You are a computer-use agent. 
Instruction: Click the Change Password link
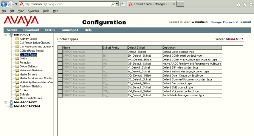tap(224, 22)
